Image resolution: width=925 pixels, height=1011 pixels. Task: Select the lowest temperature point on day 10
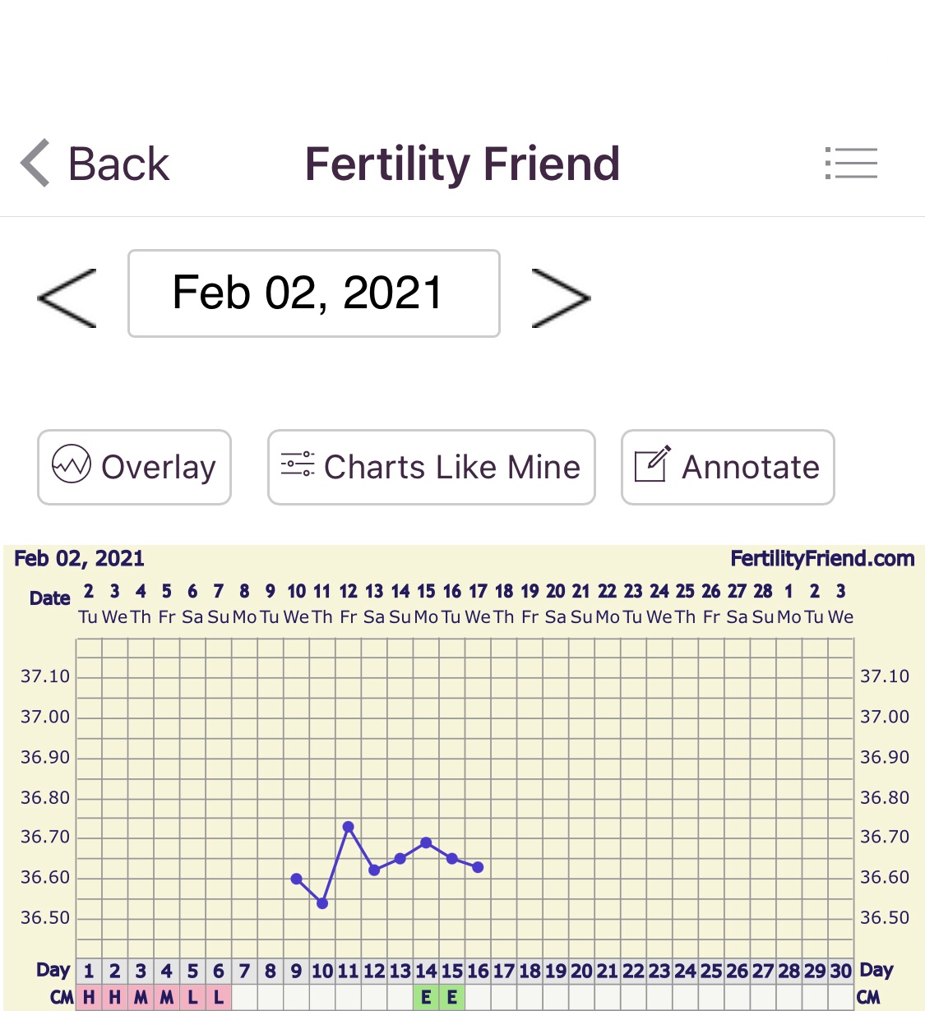tap(322, 903)
